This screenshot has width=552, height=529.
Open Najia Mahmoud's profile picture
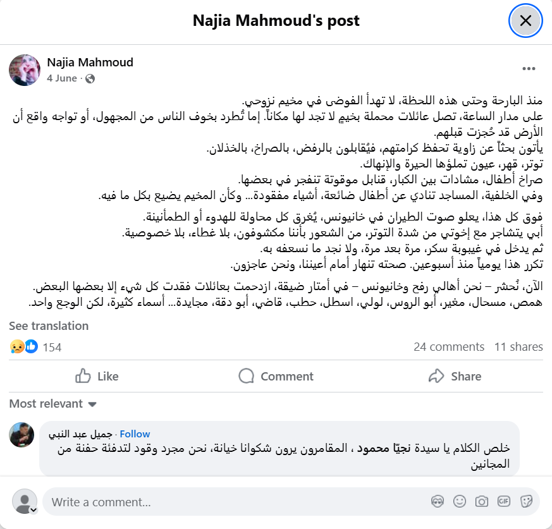25,70
